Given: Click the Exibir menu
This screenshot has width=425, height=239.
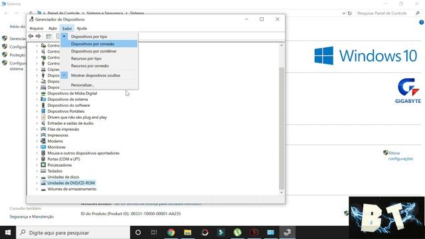Looking at the screenshot, I should [67, 28].
